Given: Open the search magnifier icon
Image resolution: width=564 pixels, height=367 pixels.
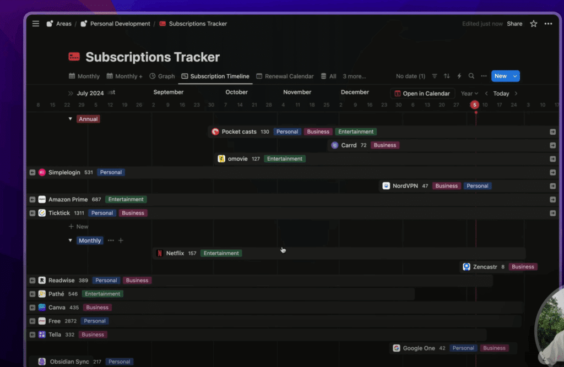Looking at the screenshot, I should (x=471, y=76).
